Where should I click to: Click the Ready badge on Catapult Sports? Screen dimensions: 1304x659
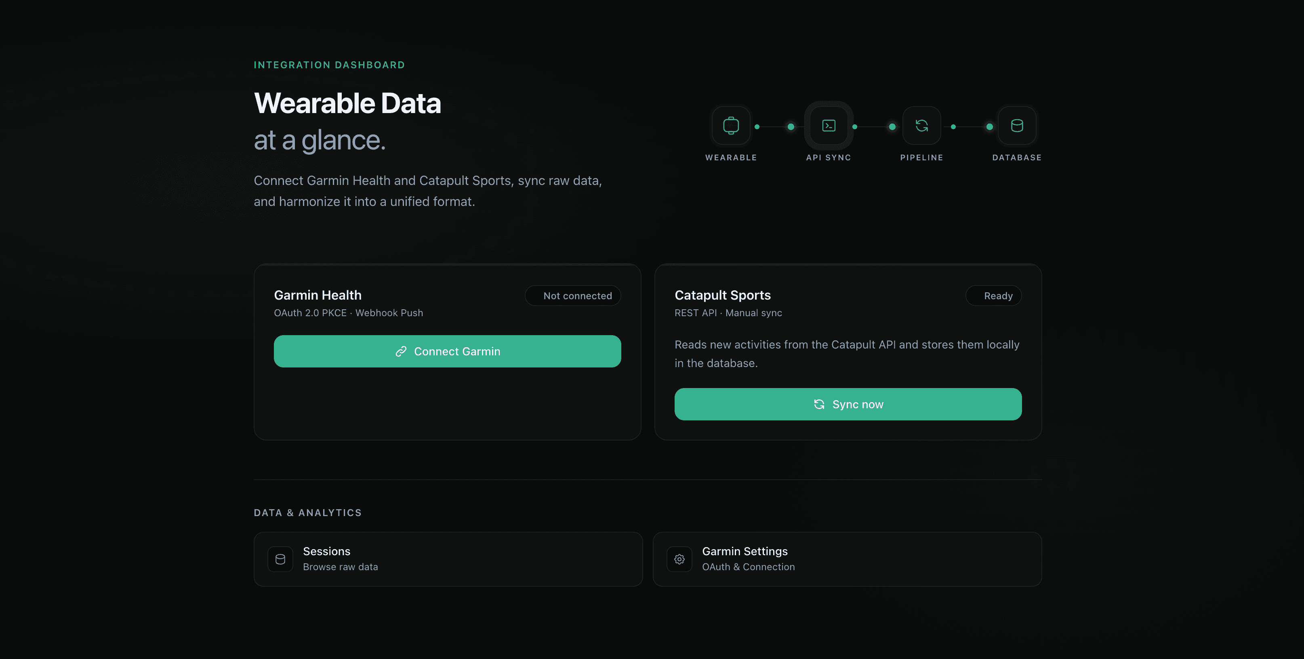pos(994,295)
